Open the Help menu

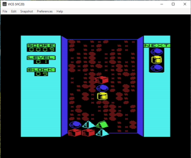[x=60, y=11]
